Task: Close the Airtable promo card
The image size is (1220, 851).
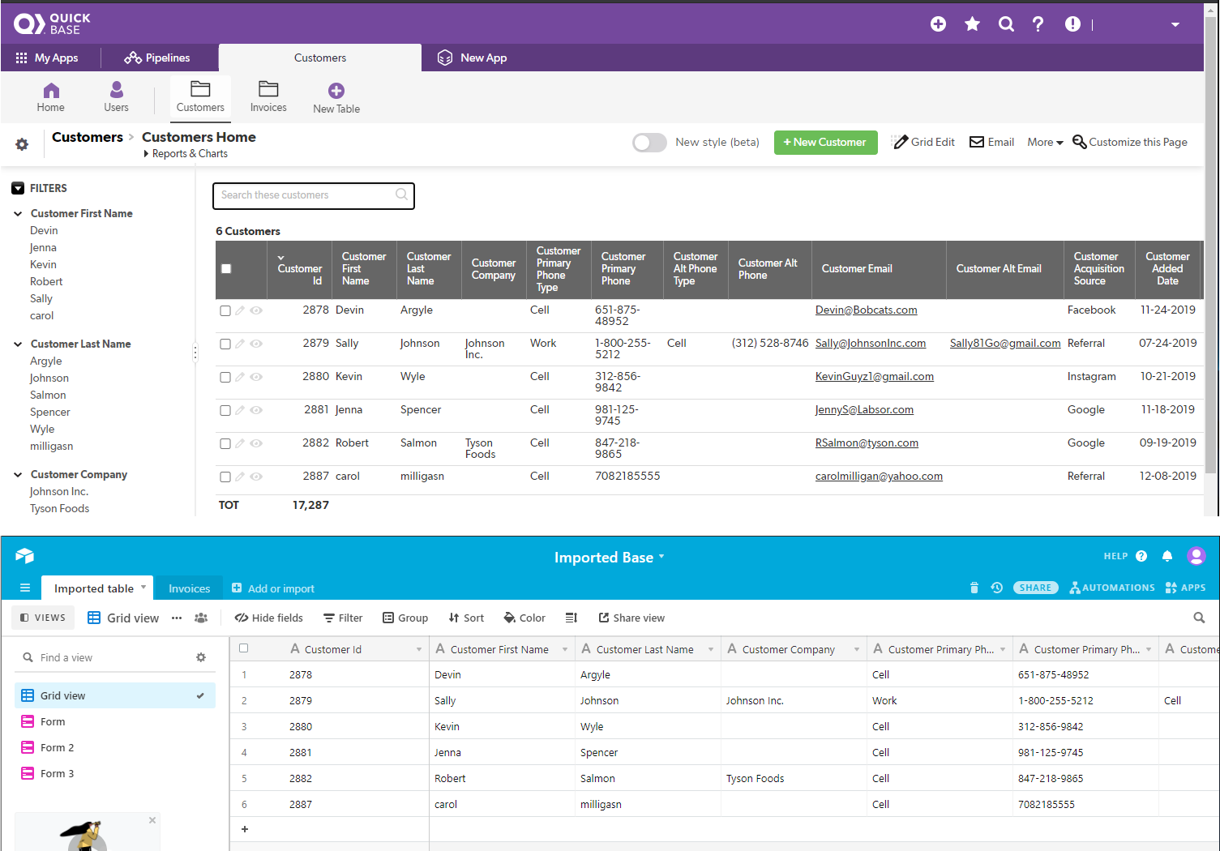Action: click(x=152, y=820)
